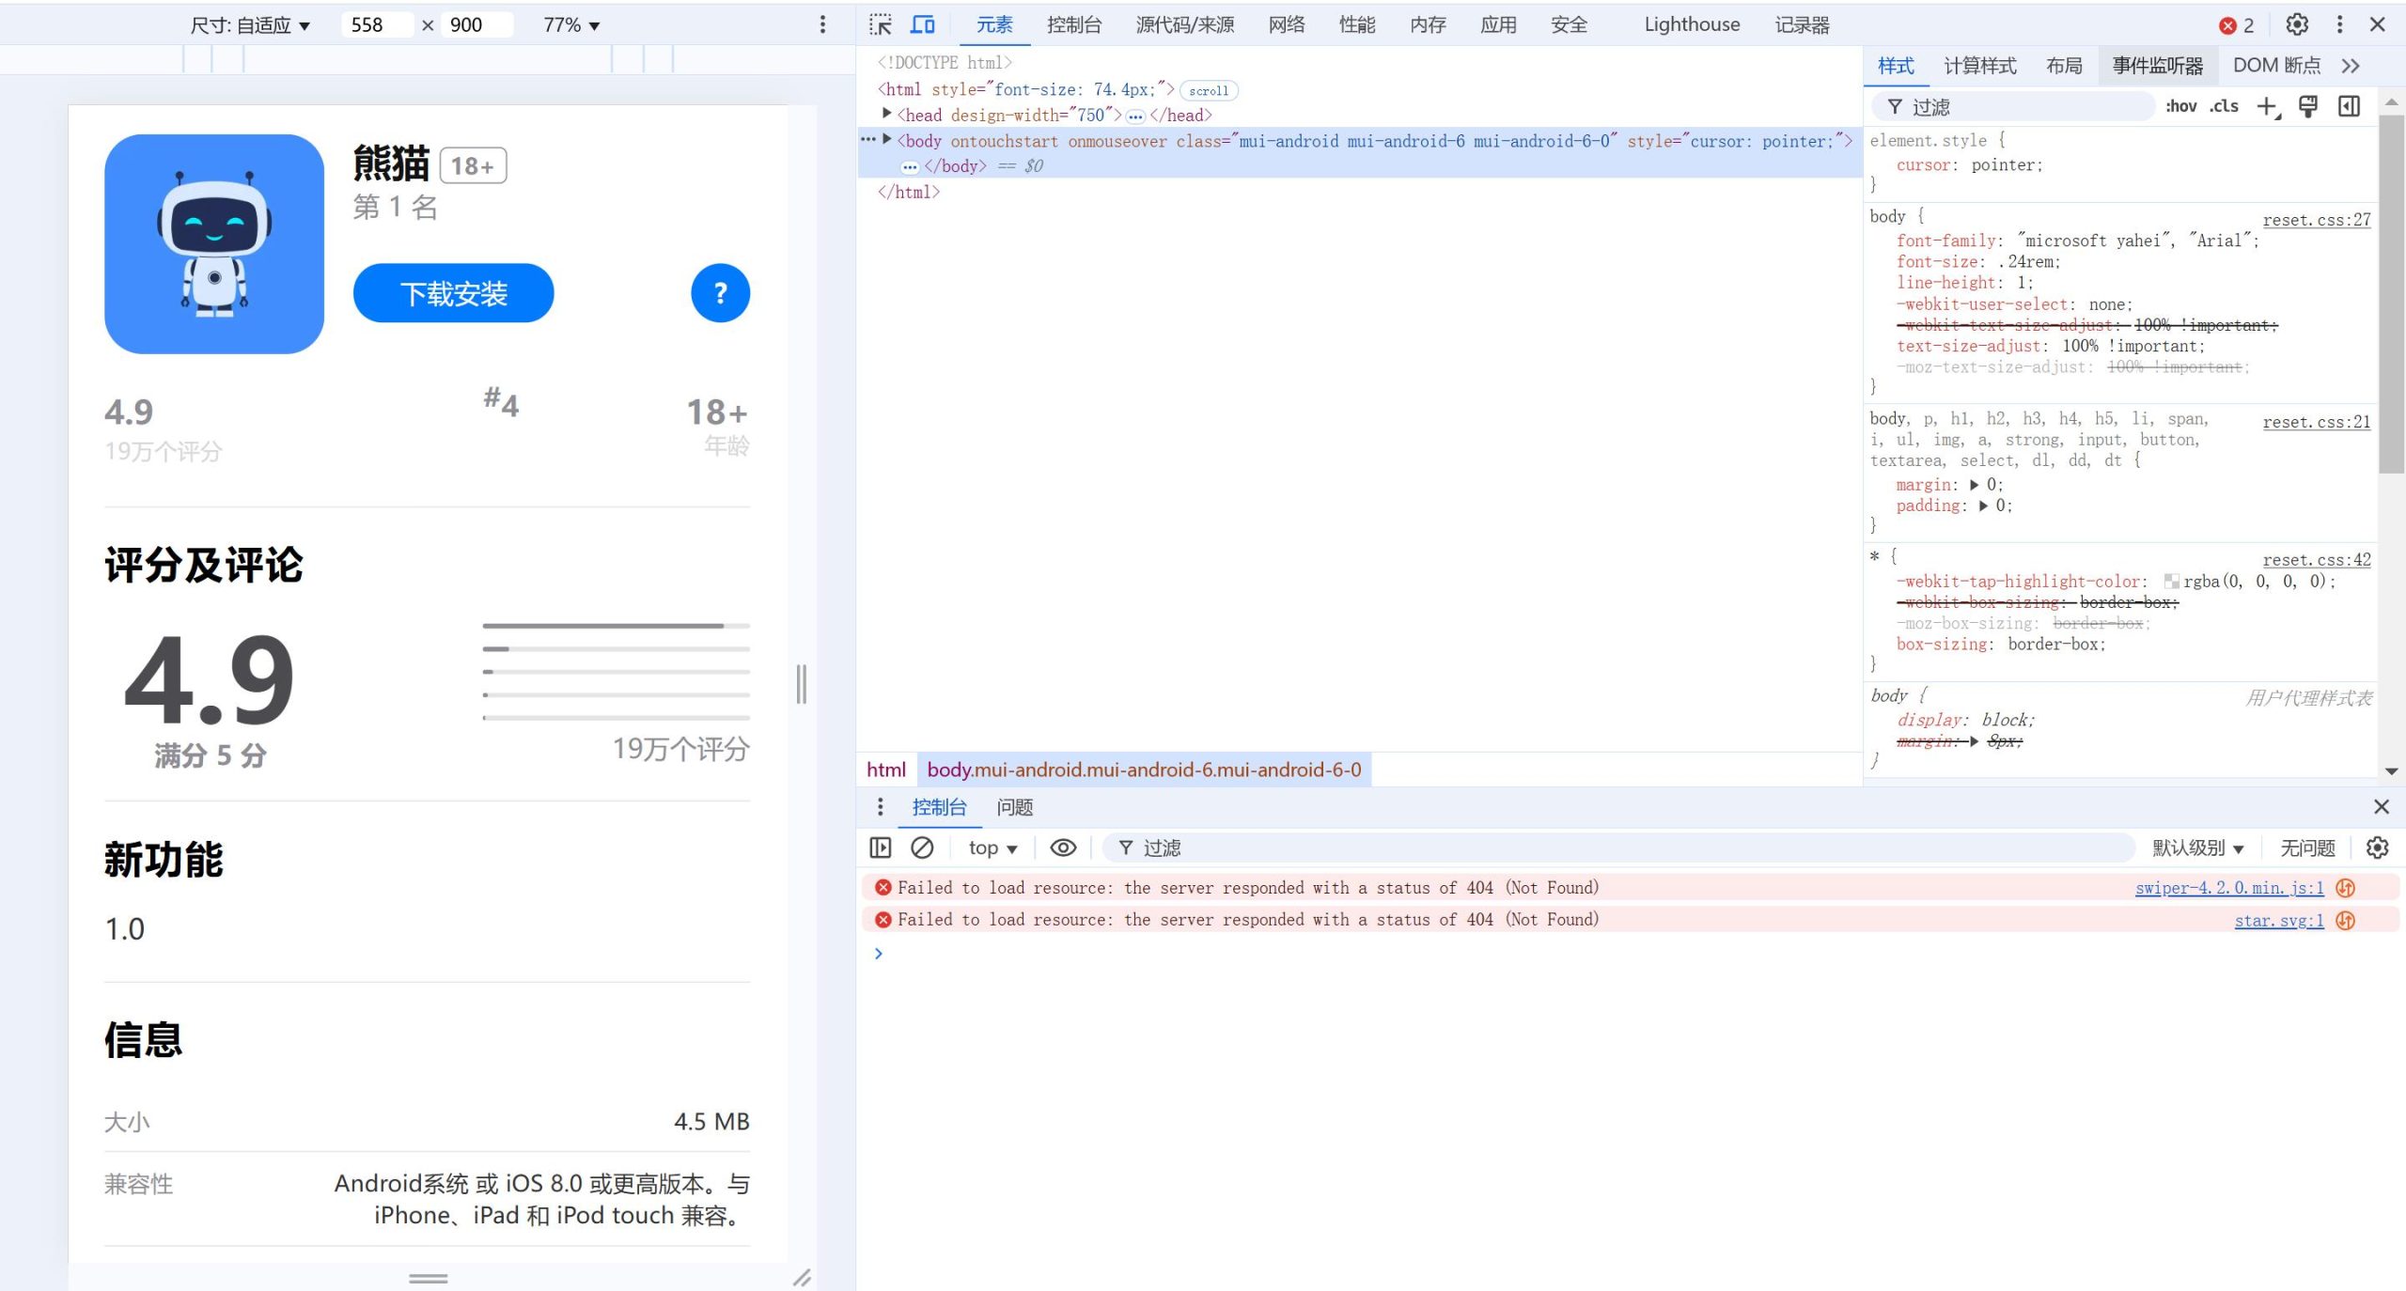Open the 尺寸 自适应 dimensions dropdown

pos(250,25)
